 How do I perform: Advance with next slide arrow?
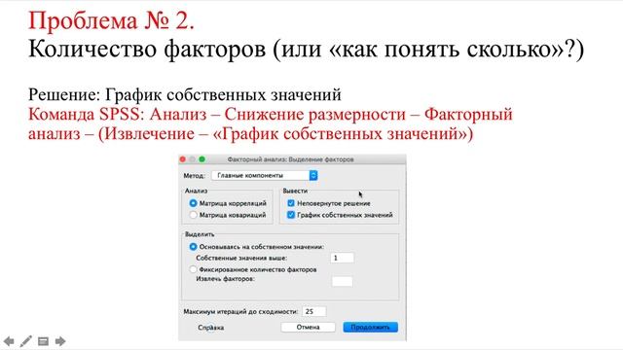coord(60,341)
